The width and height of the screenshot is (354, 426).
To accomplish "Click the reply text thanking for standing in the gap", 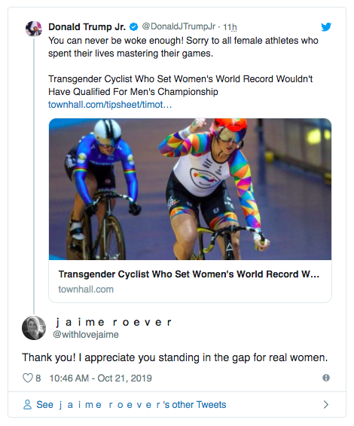I will point(175,357).
